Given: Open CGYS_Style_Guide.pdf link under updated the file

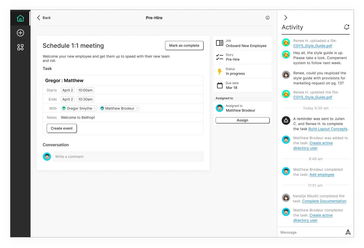Looking at the screenshot, I should [313, 97].
